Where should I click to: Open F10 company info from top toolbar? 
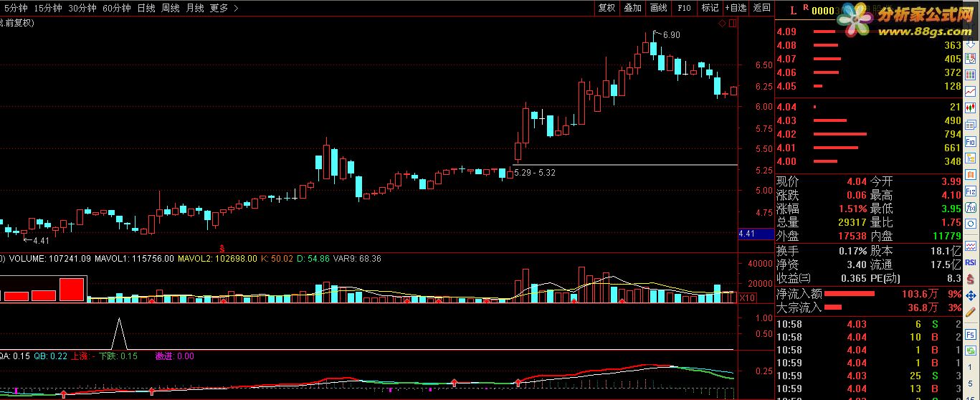684,8
